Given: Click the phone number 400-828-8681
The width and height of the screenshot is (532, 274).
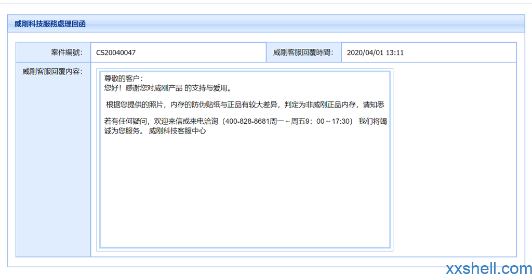Looking at the screenshot, I should (x=248, y=122).
